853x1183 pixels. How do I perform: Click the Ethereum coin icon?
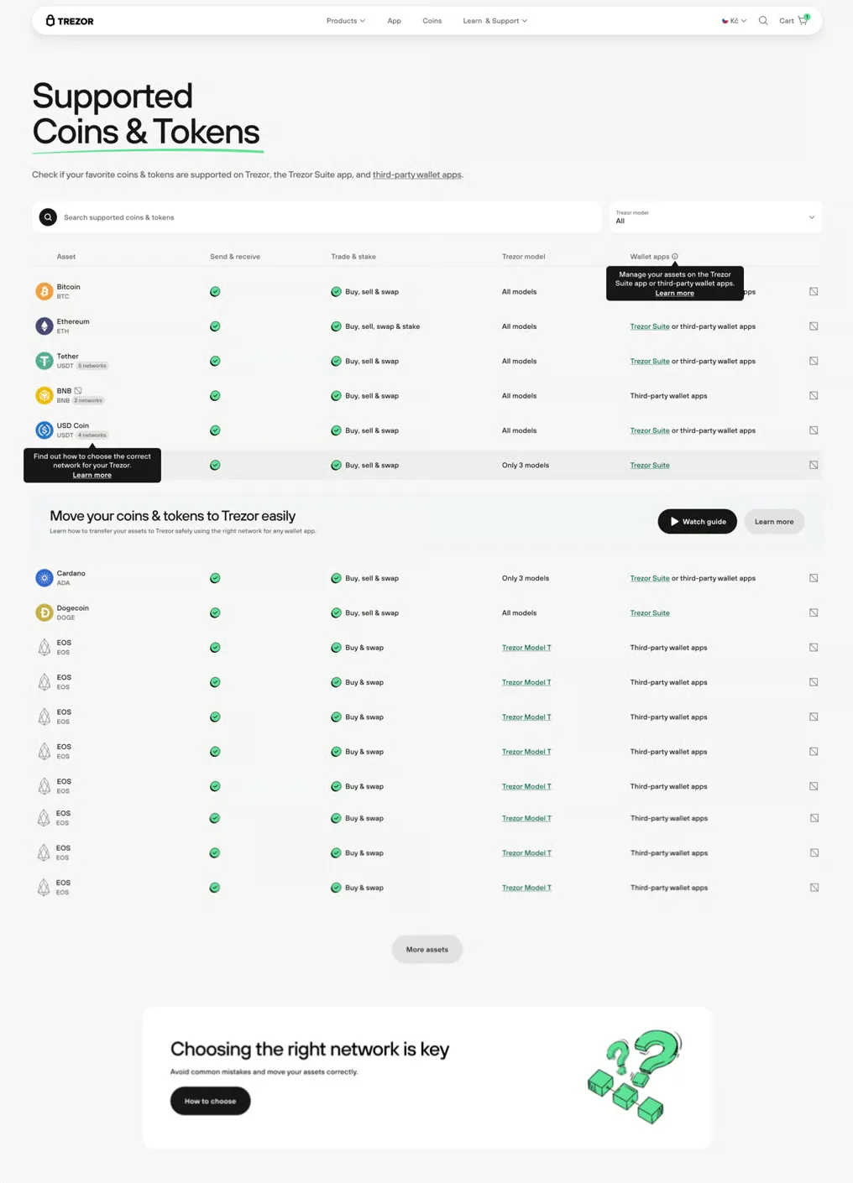[44, 326]
